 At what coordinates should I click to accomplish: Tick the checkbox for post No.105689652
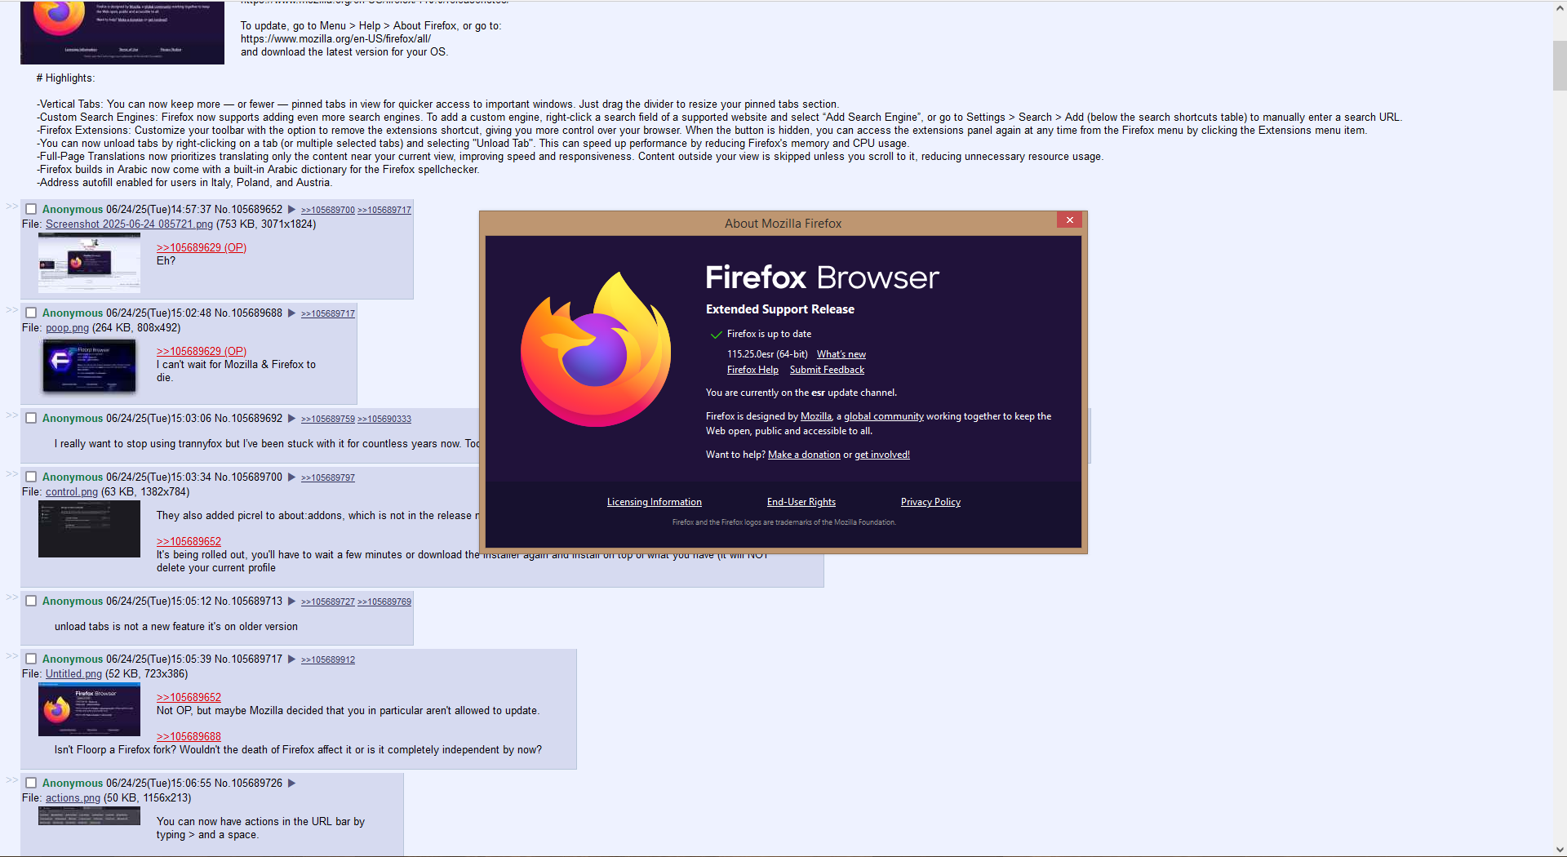point(31,209)
